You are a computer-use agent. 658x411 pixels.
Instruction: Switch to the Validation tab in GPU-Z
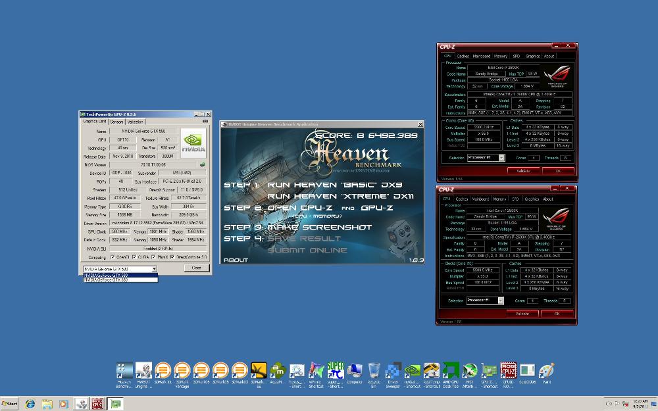click(x=135, y=122)
